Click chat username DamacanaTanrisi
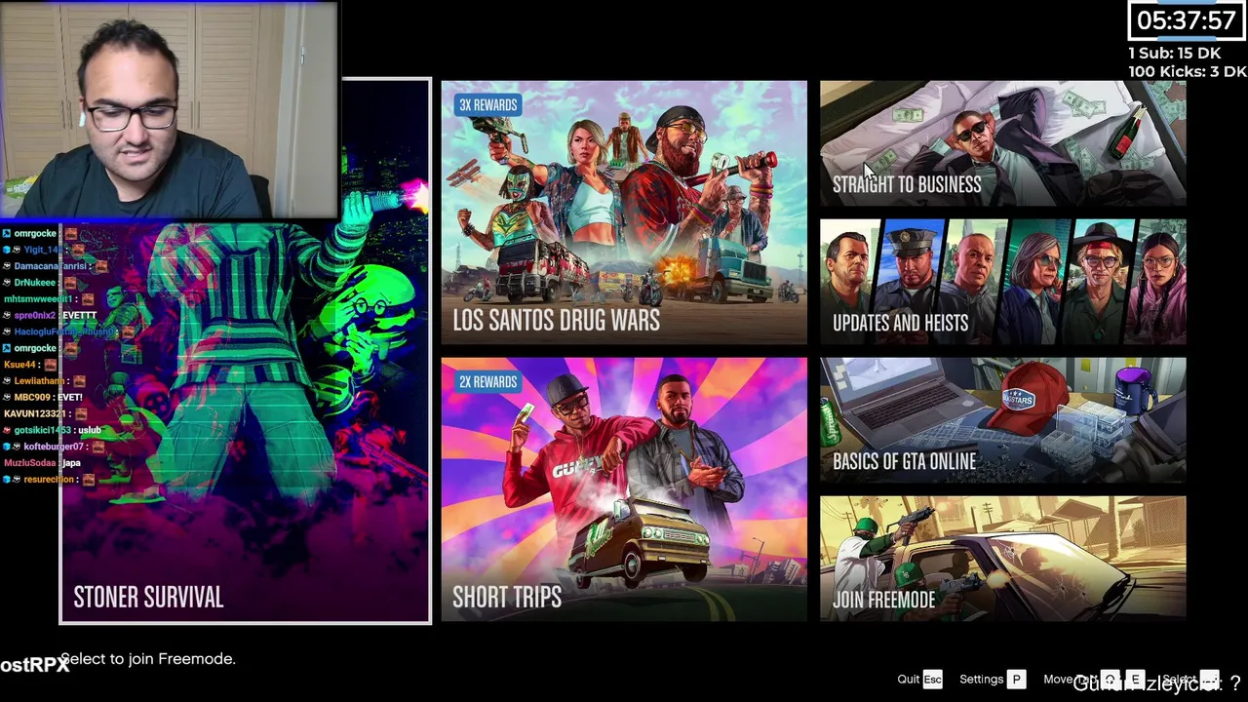The height and width of the screenshot is (702, 1248). pos(52,266)
